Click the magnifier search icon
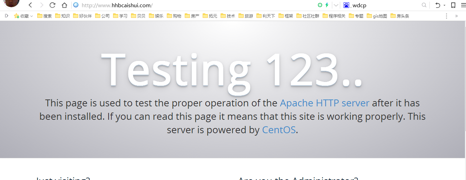466x180 pixels. (424, 5)
